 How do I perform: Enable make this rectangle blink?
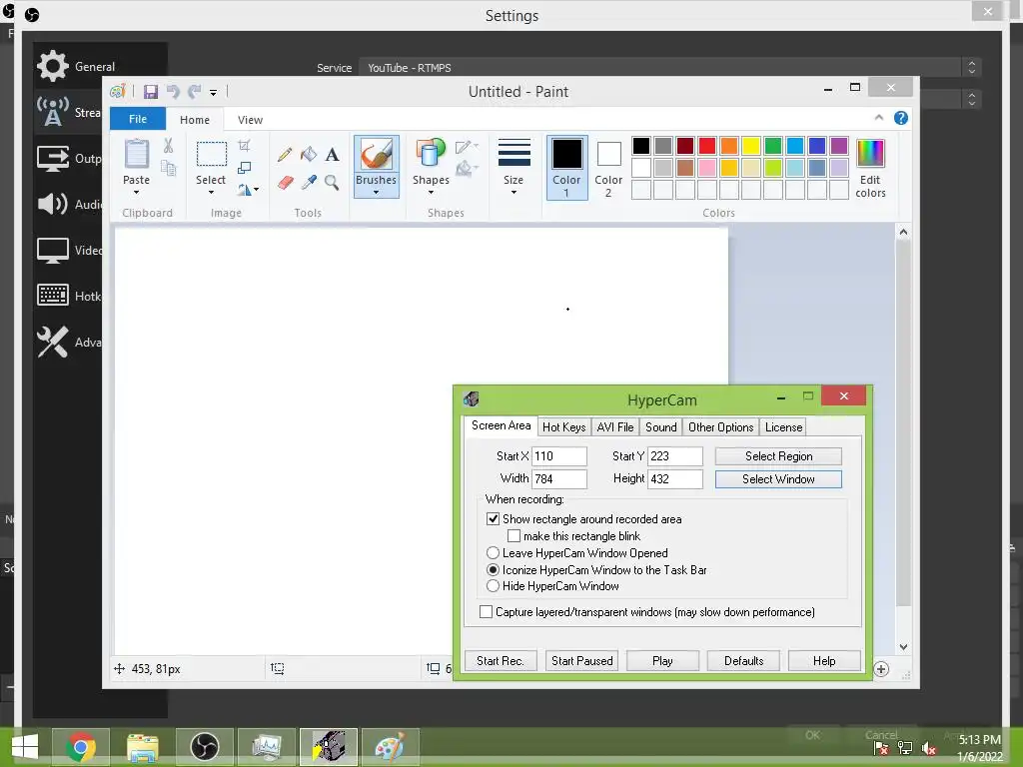(x=513, y=536)
